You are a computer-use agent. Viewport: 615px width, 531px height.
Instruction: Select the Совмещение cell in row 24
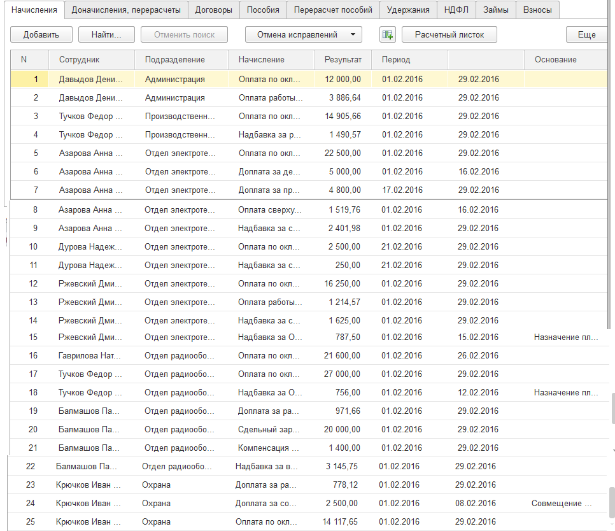[x=562, y=504]
